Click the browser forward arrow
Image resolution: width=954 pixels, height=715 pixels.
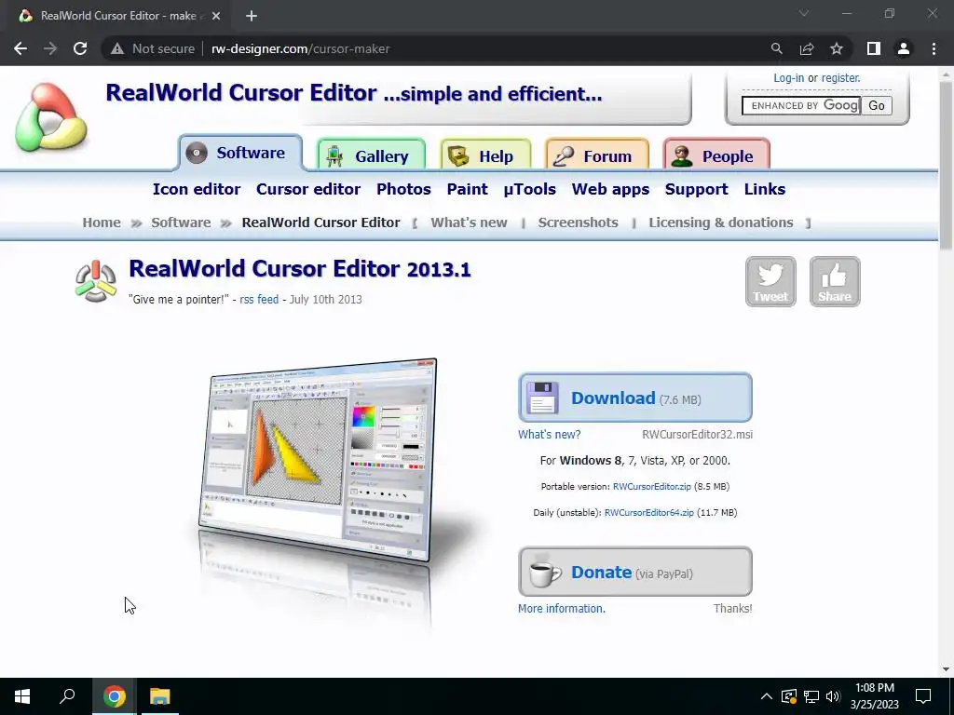(50, 48)
